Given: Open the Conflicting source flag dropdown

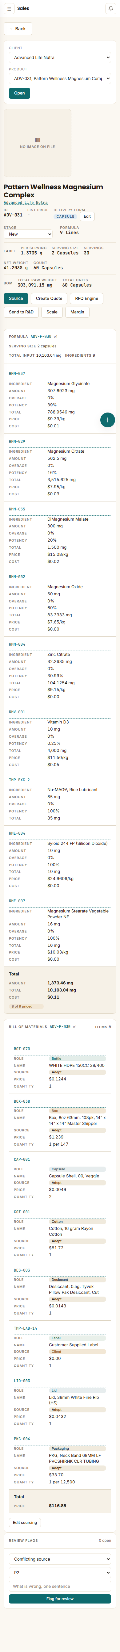Looking at the screenshot, I should pos(60,1559).
